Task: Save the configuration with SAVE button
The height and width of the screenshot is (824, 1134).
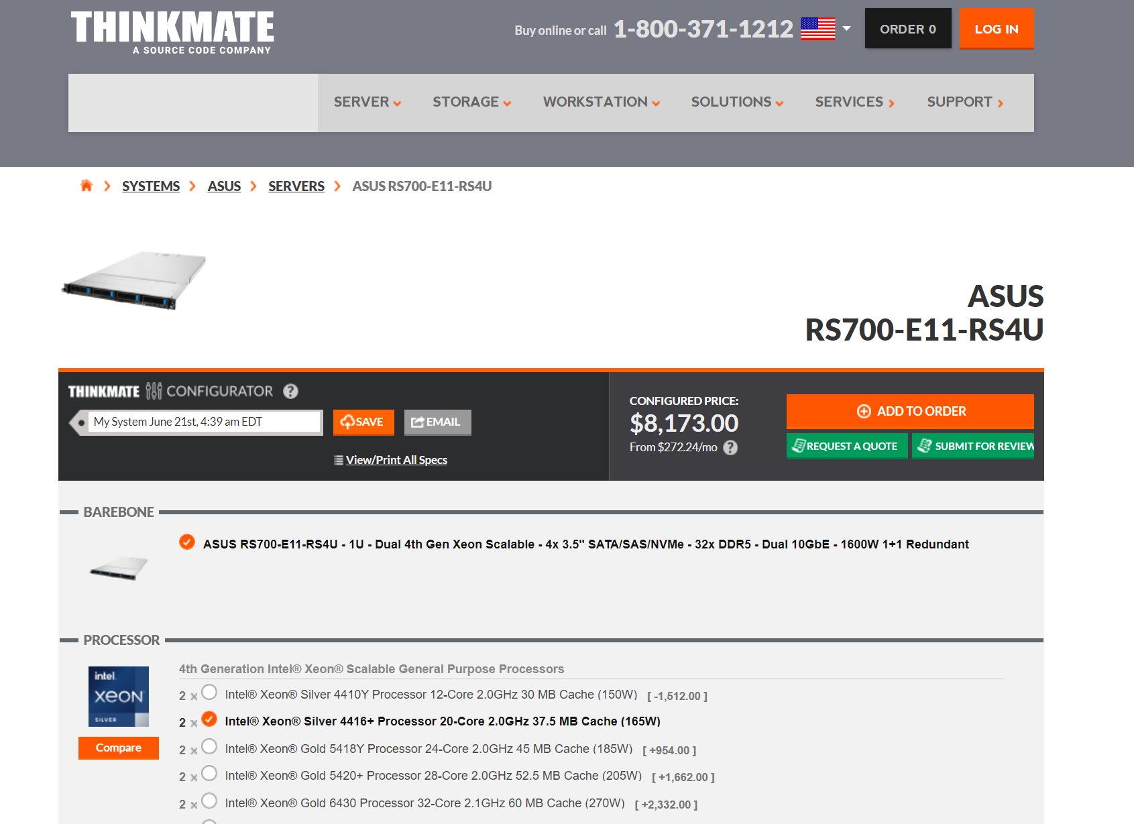Action: (x=363, y=422)
